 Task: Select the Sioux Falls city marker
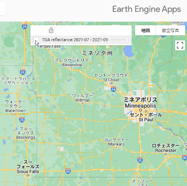(x=28, y=176)
